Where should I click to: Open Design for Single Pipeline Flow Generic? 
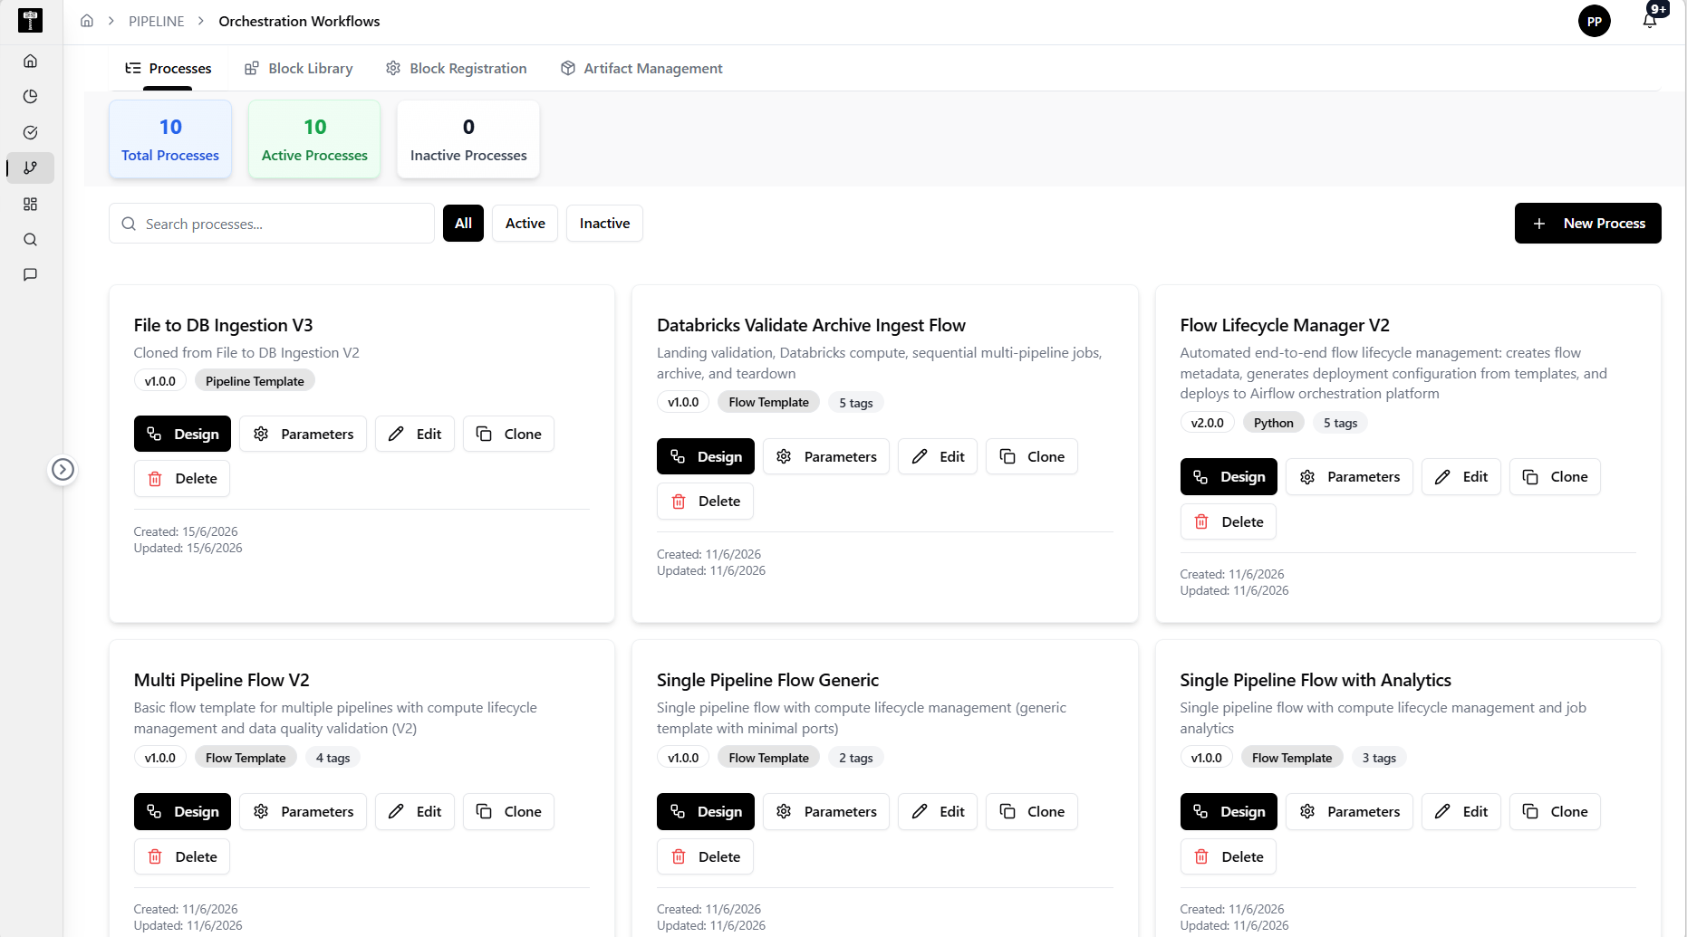pyautogui.click(x=705, y=811)
